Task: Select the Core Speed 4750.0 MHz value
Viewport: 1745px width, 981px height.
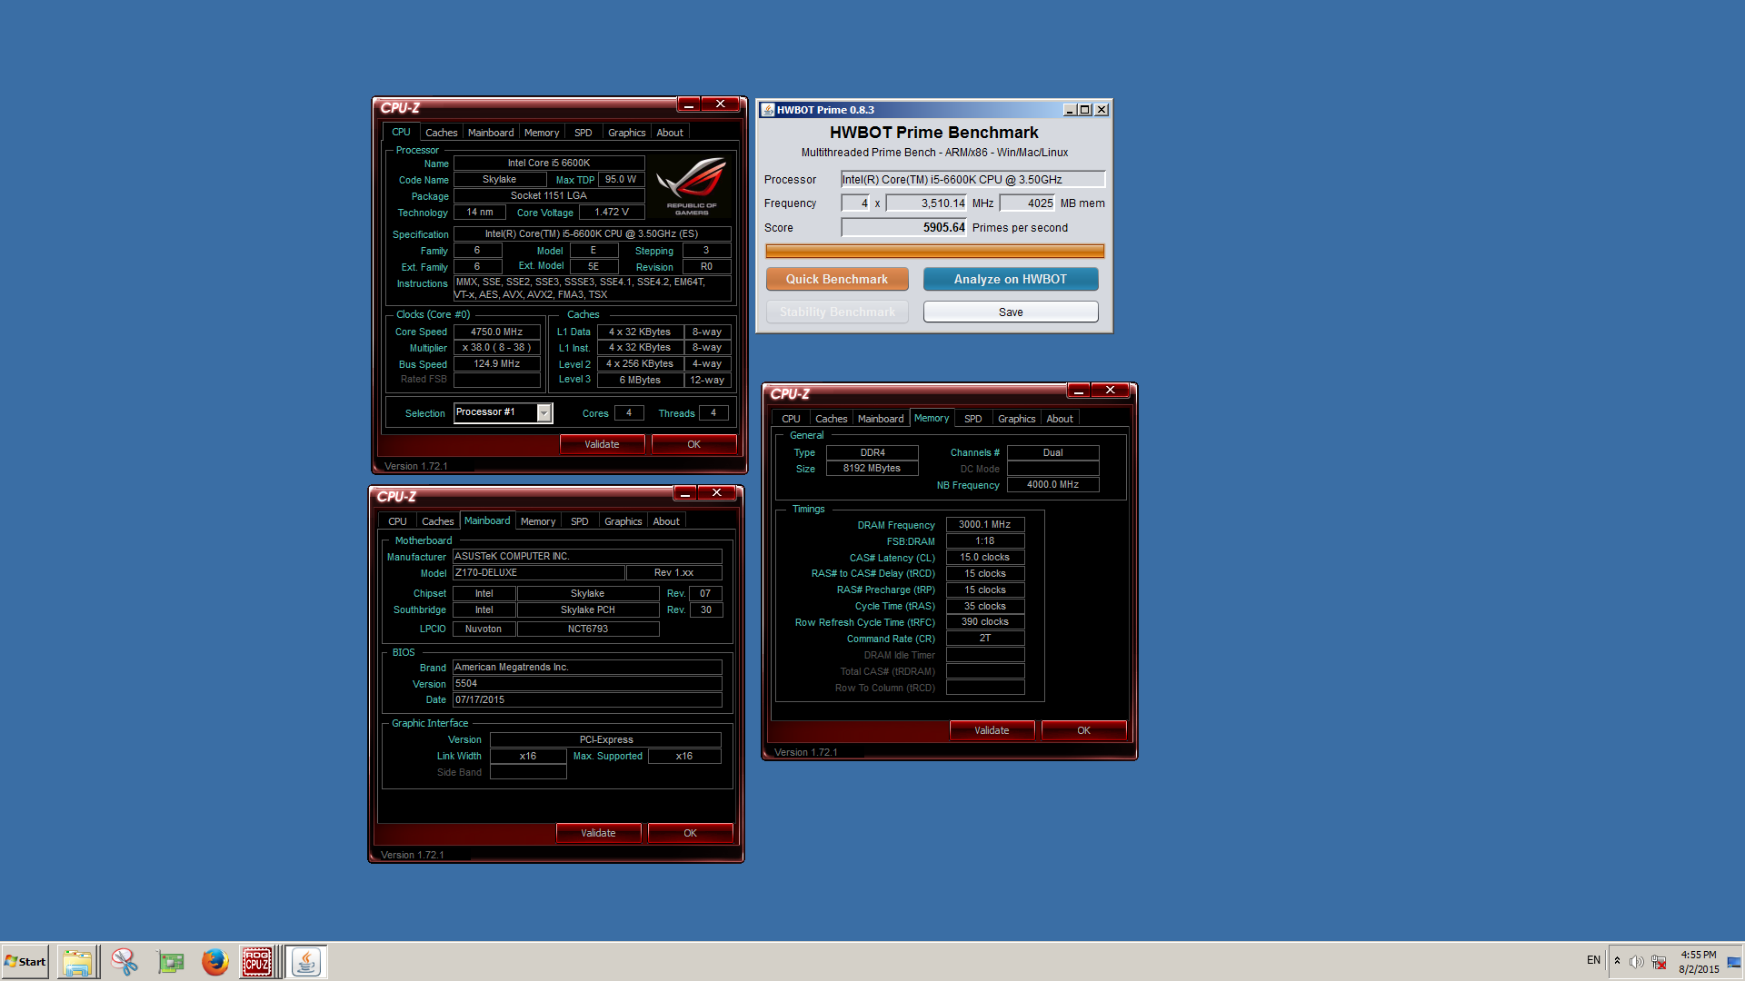Action: pyautogui.click(x=496, y=332)
